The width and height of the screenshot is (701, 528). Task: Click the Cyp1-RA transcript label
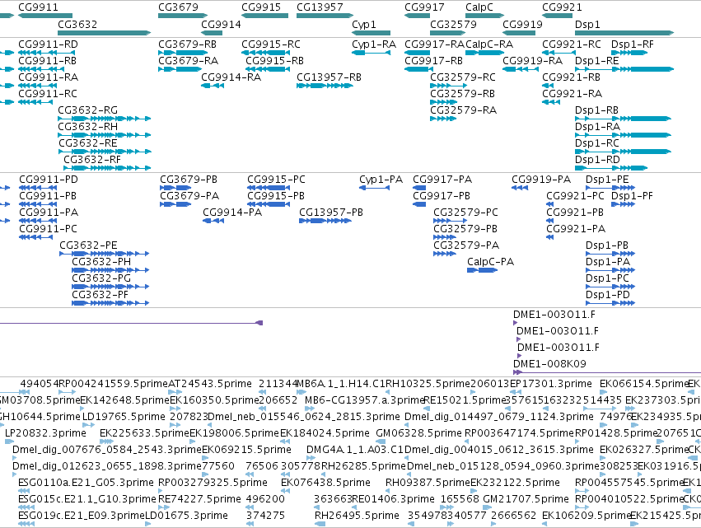click(374, 44)
